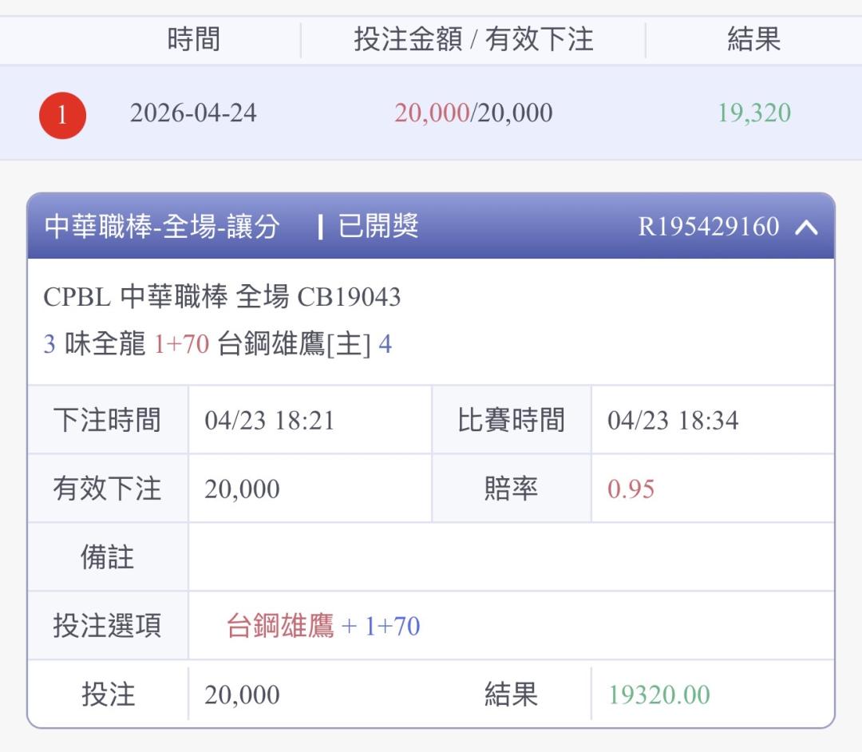This screenshot has height=752, width=862.
Task: Click the red number 1 badge
Action: (x=62, y=116)
